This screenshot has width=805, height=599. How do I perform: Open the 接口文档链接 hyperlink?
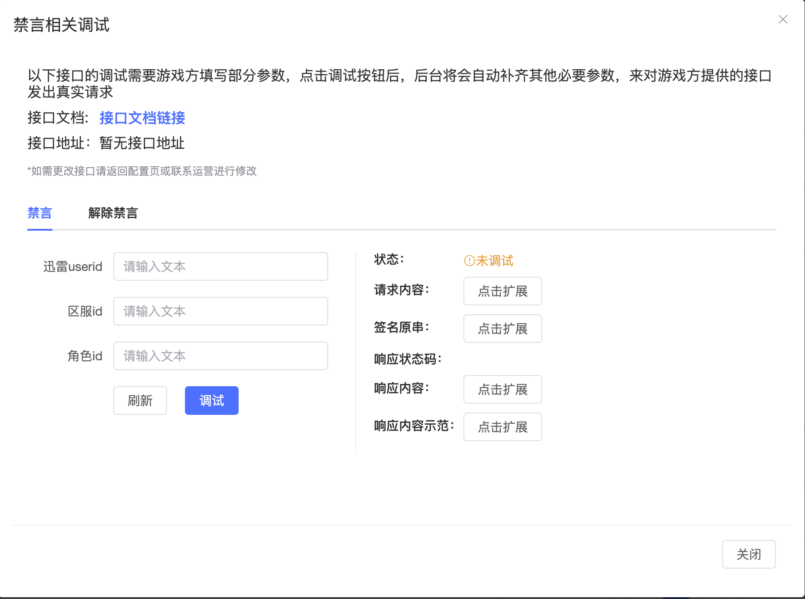point(142,118)
